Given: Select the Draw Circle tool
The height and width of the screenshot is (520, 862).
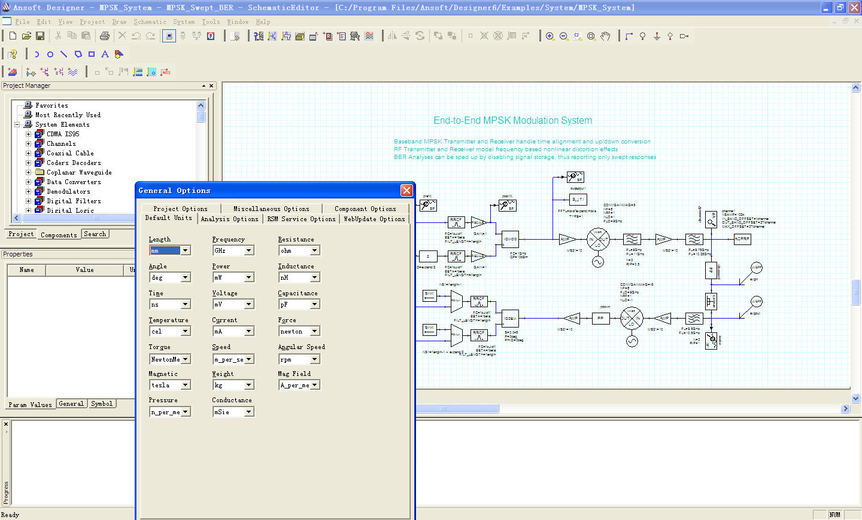Looking at the screenshot, I should 50,54.
